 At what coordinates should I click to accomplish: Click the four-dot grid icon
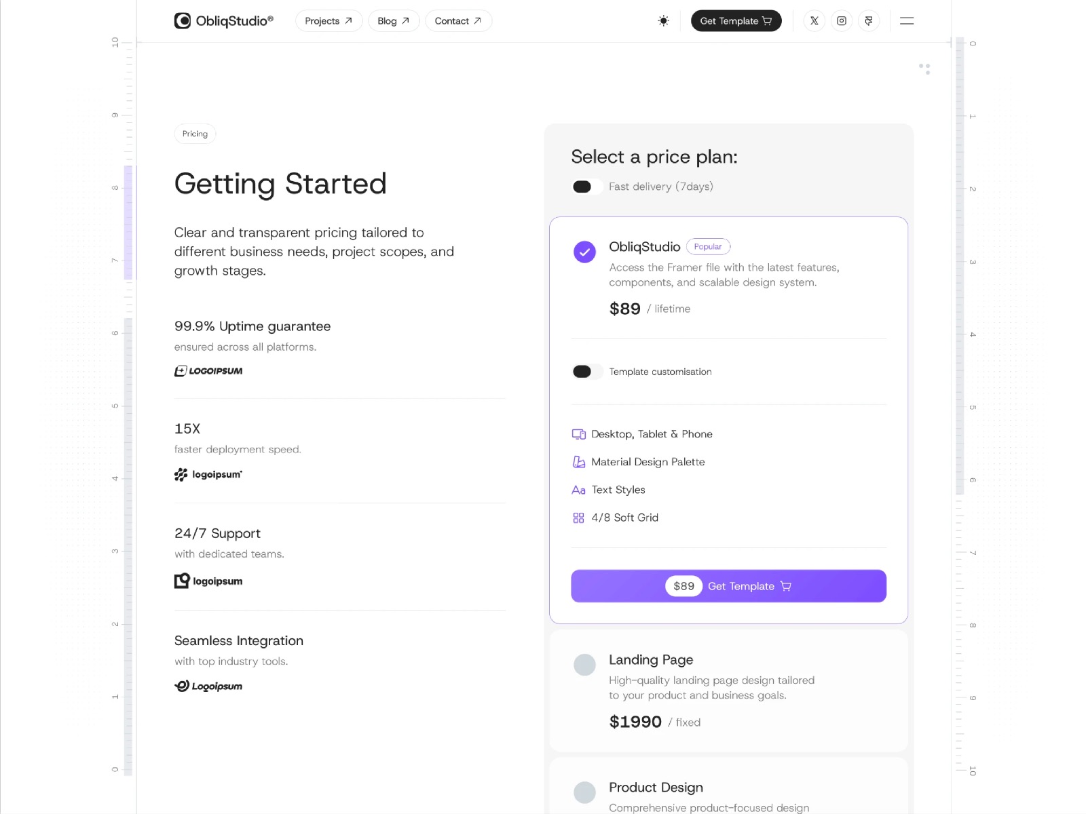click(x=924, y=69)
